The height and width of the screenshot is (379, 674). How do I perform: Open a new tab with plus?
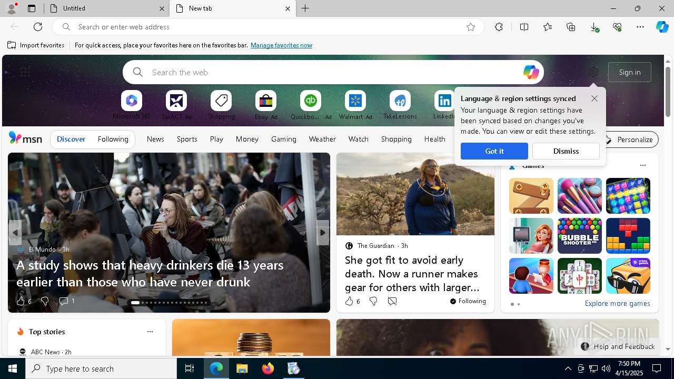tap(305, 8)
